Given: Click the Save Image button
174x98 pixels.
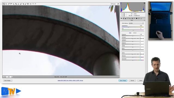Looking at the screenshot, I should pyautogui.click(x=8, y=81).
